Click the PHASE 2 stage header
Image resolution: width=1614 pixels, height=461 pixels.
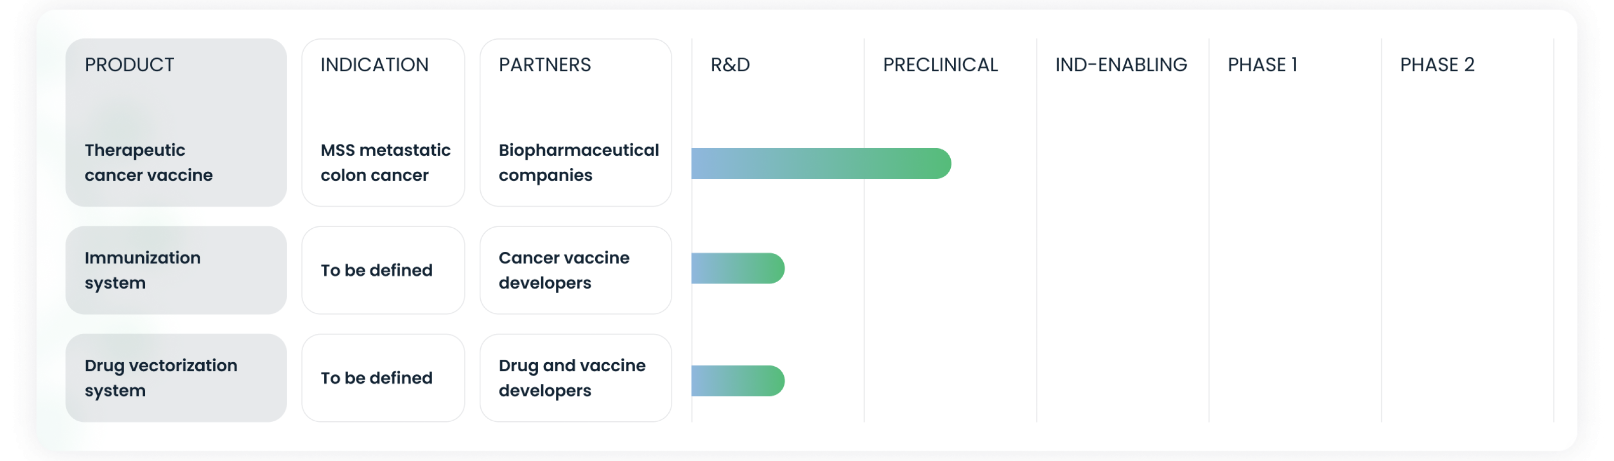(x=1437, y=64)
